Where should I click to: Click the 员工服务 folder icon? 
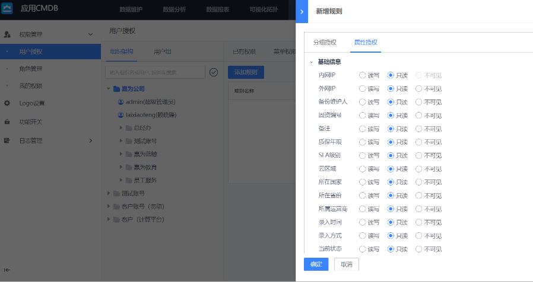tap(129, 180)
